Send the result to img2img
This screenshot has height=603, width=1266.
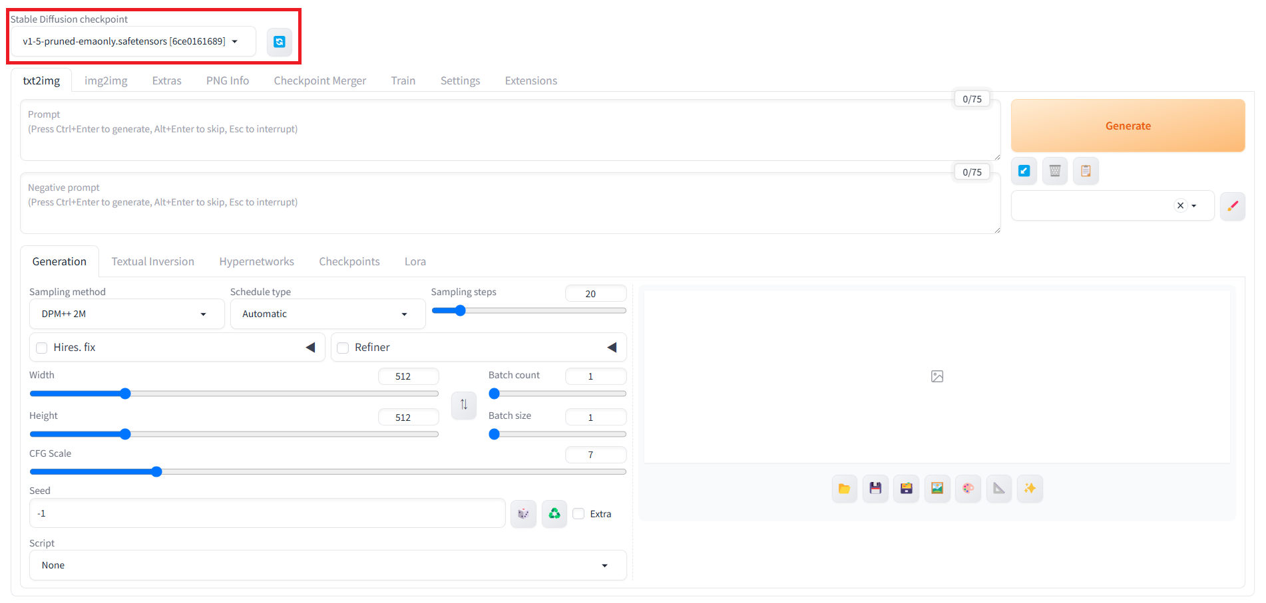coord(937,489)
